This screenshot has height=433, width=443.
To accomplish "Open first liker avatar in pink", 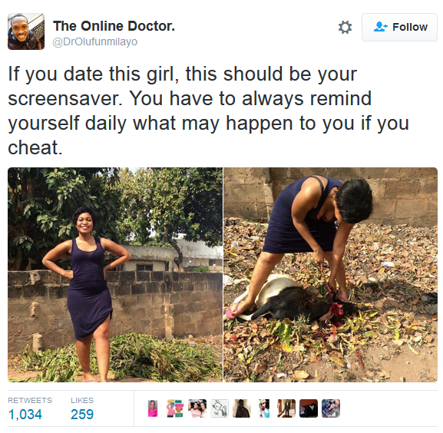I will click(x=153, y=408).
